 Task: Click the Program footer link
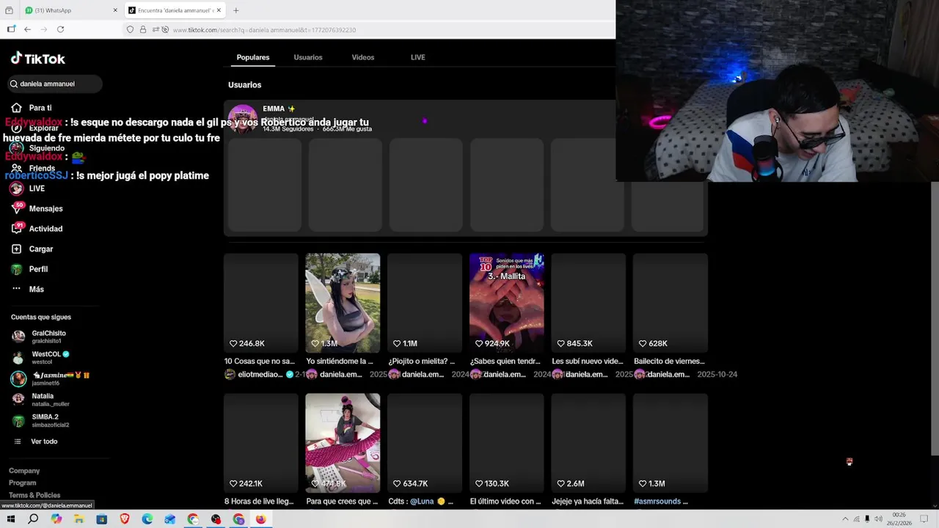click(22, 483)
